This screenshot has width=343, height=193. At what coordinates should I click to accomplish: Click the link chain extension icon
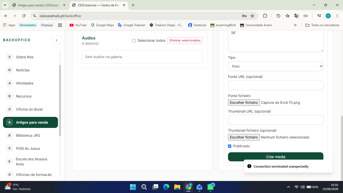[x=306, y=16]
